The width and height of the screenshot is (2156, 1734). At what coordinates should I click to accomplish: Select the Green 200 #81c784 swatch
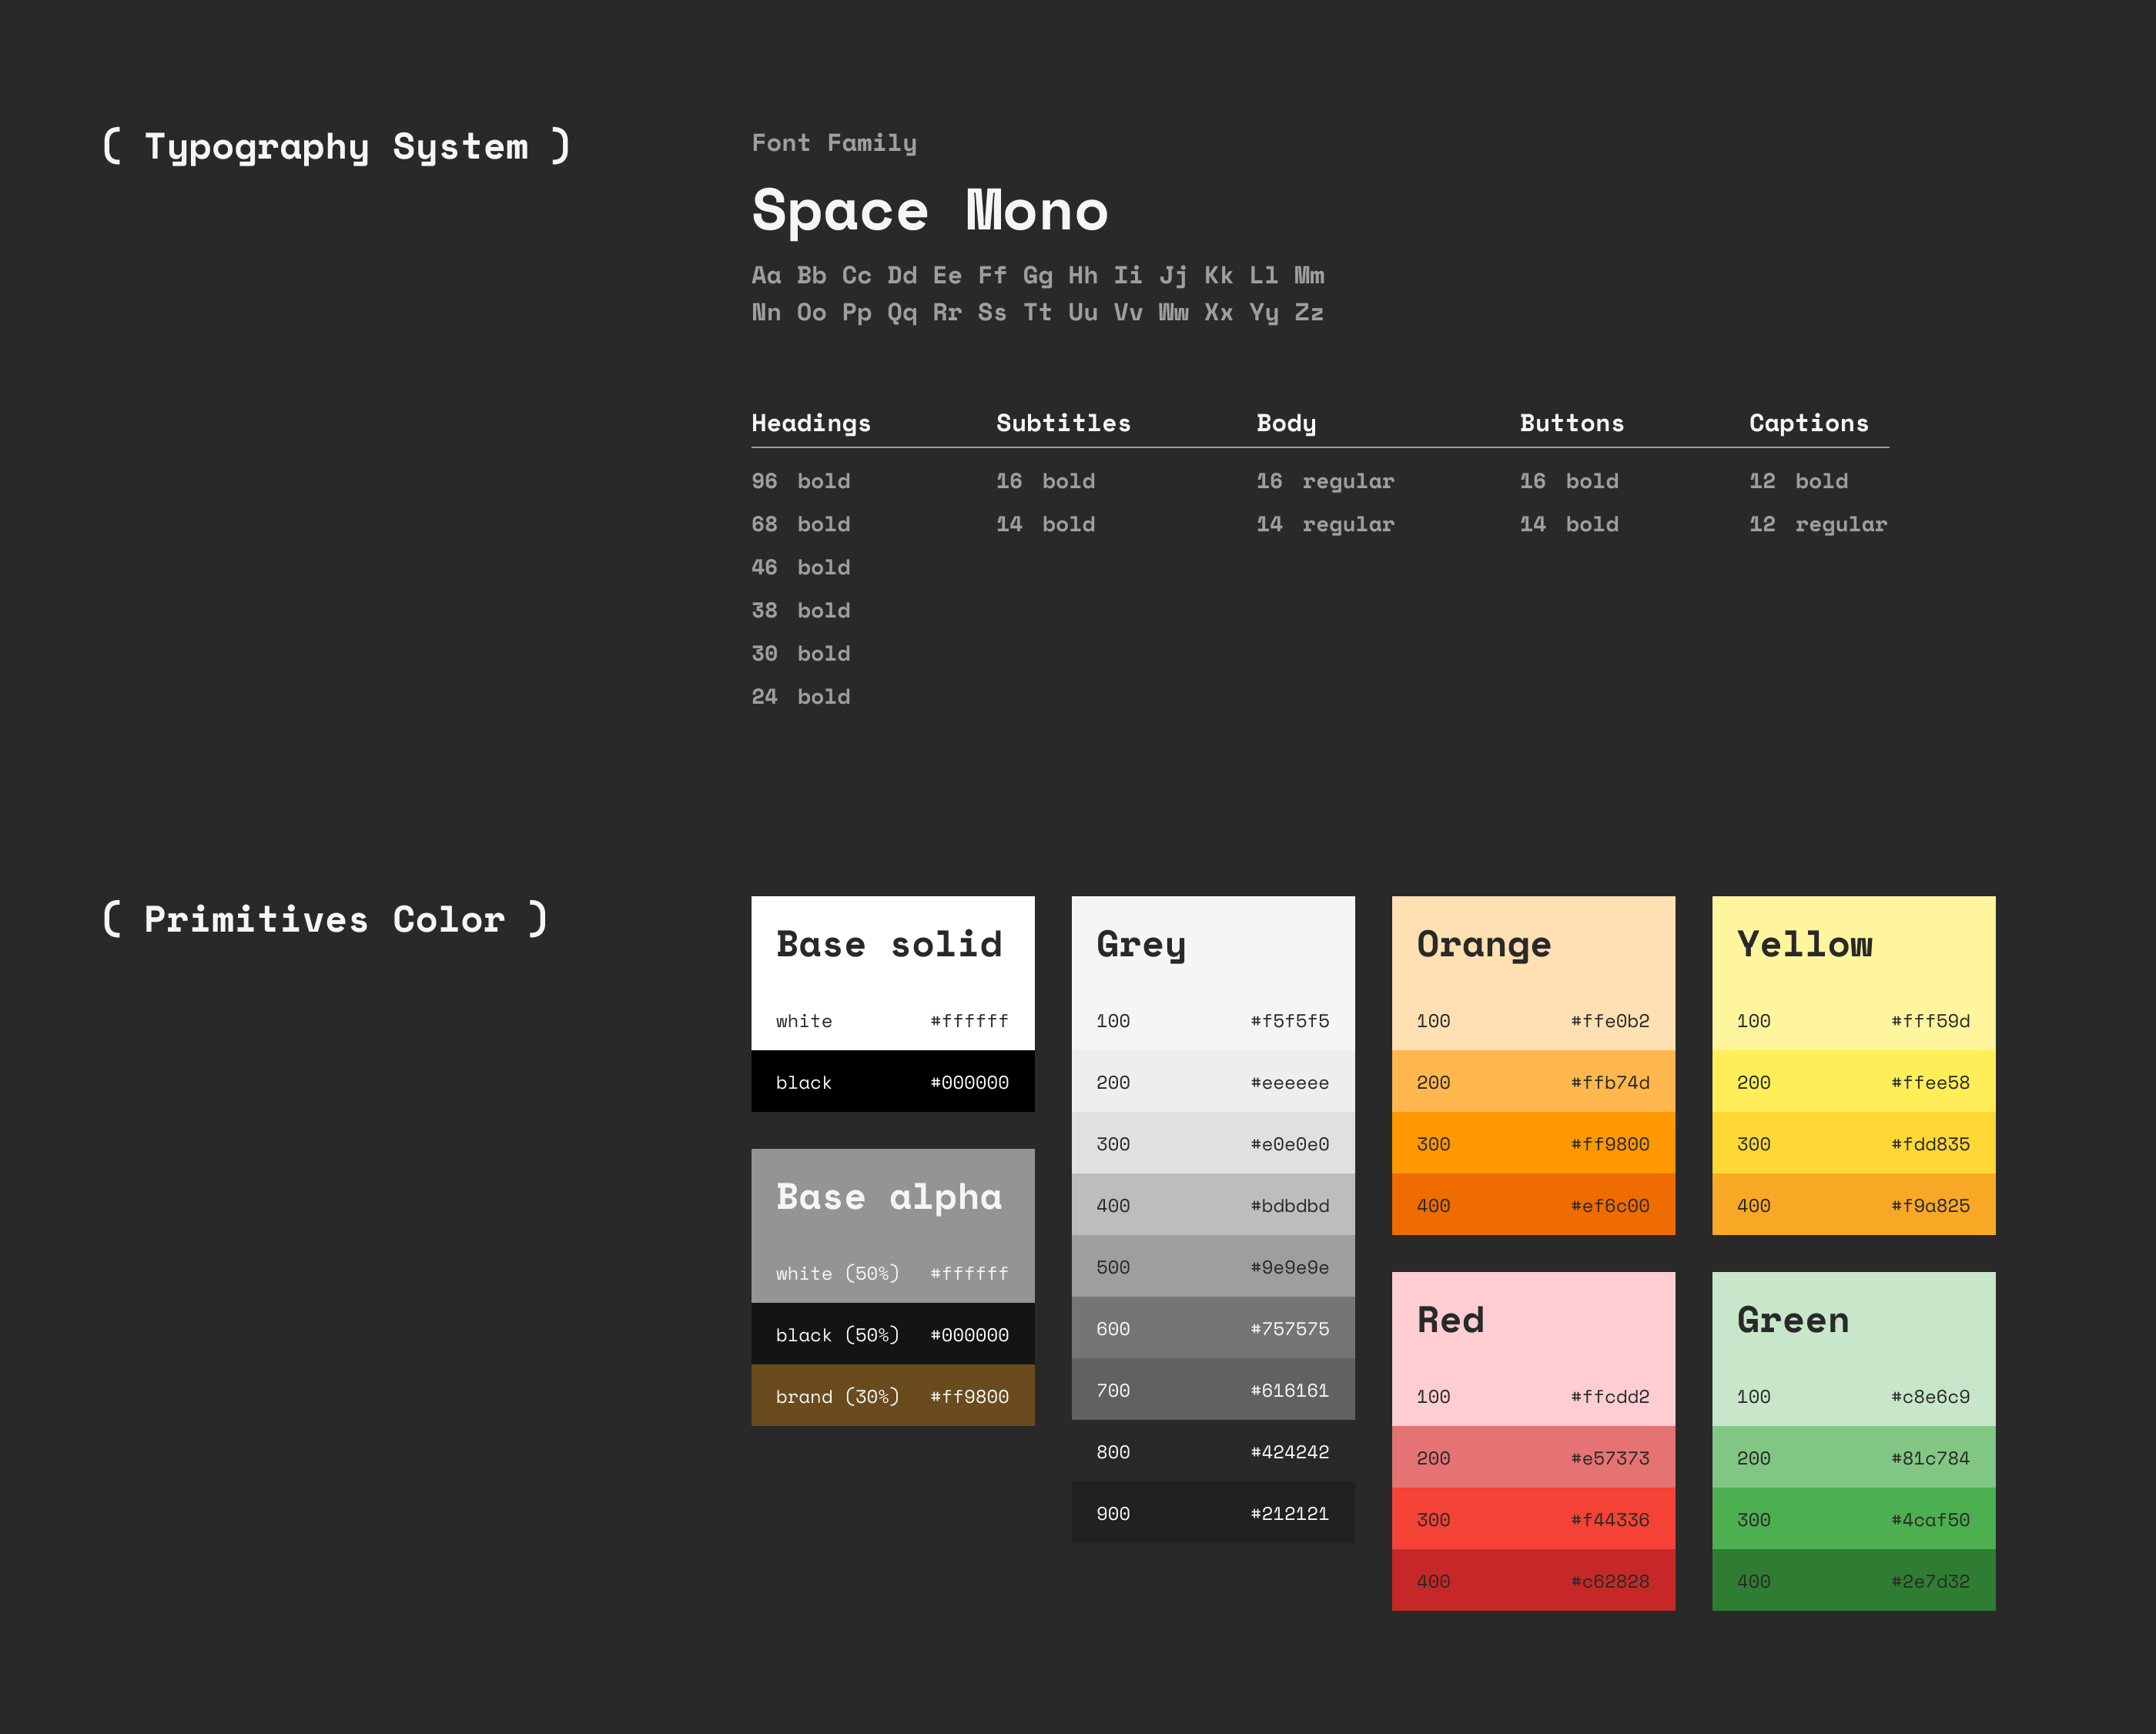pyautogui.click(x=1852, y=1457)
